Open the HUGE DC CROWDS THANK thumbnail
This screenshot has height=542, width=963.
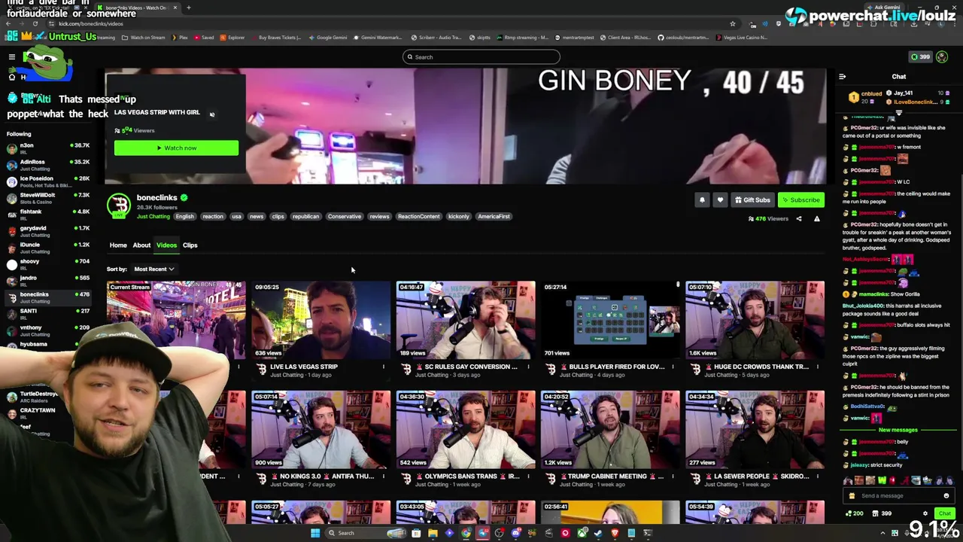pos(755,320)
